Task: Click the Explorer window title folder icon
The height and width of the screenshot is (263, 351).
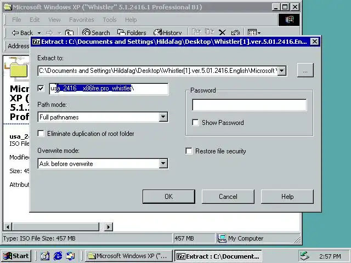Action: click(x=8, y=7)
